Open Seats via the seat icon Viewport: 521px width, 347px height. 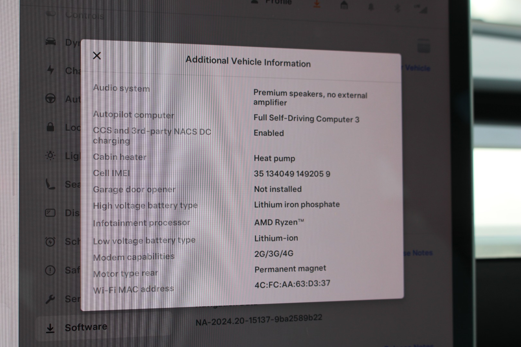click(x=50, y=184)
